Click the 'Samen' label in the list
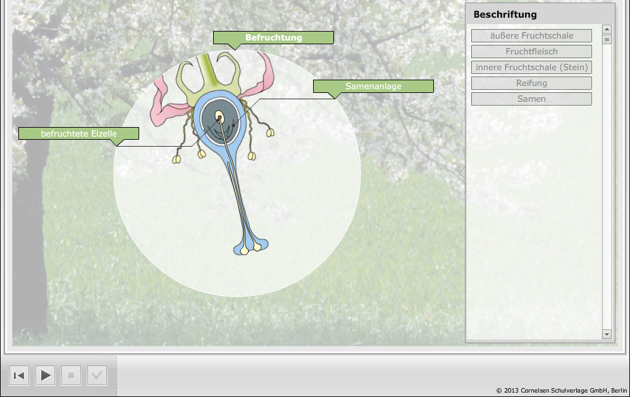 (x=531, y=99)
